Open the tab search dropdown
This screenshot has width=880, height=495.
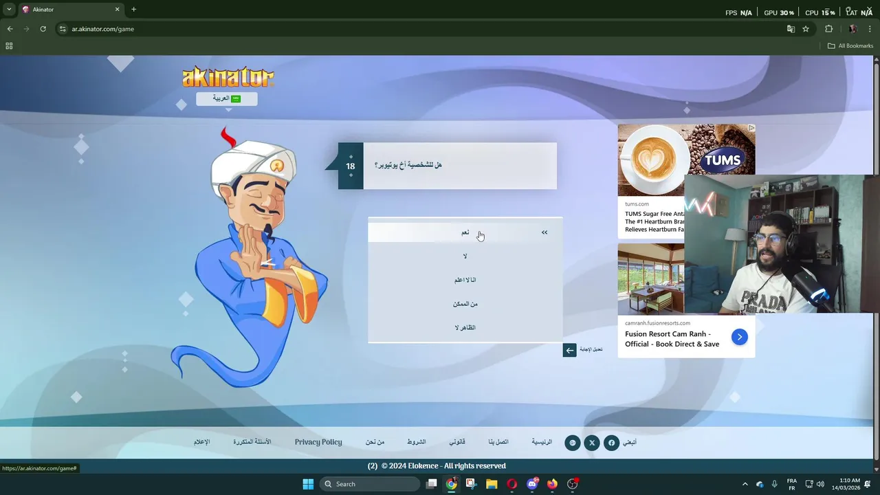coord(9,10)
